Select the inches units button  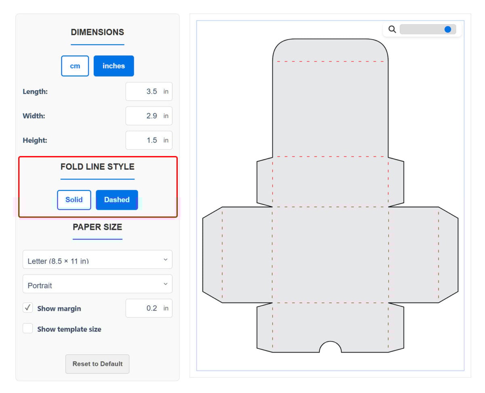pyautogui.click(x=114, y=66)
